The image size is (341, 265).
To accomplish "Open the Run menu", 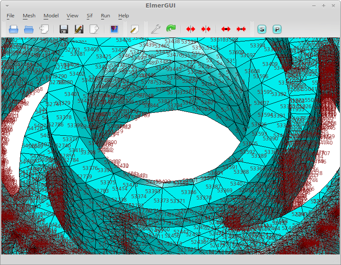I will click(105, 16).
